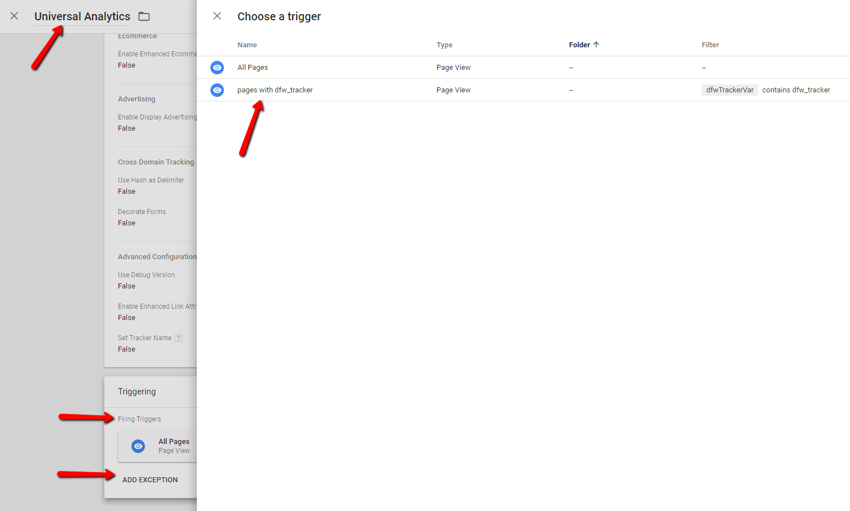Click the Decorate Forms label
The width and height of the screenshot is (850, 511).
142,212
